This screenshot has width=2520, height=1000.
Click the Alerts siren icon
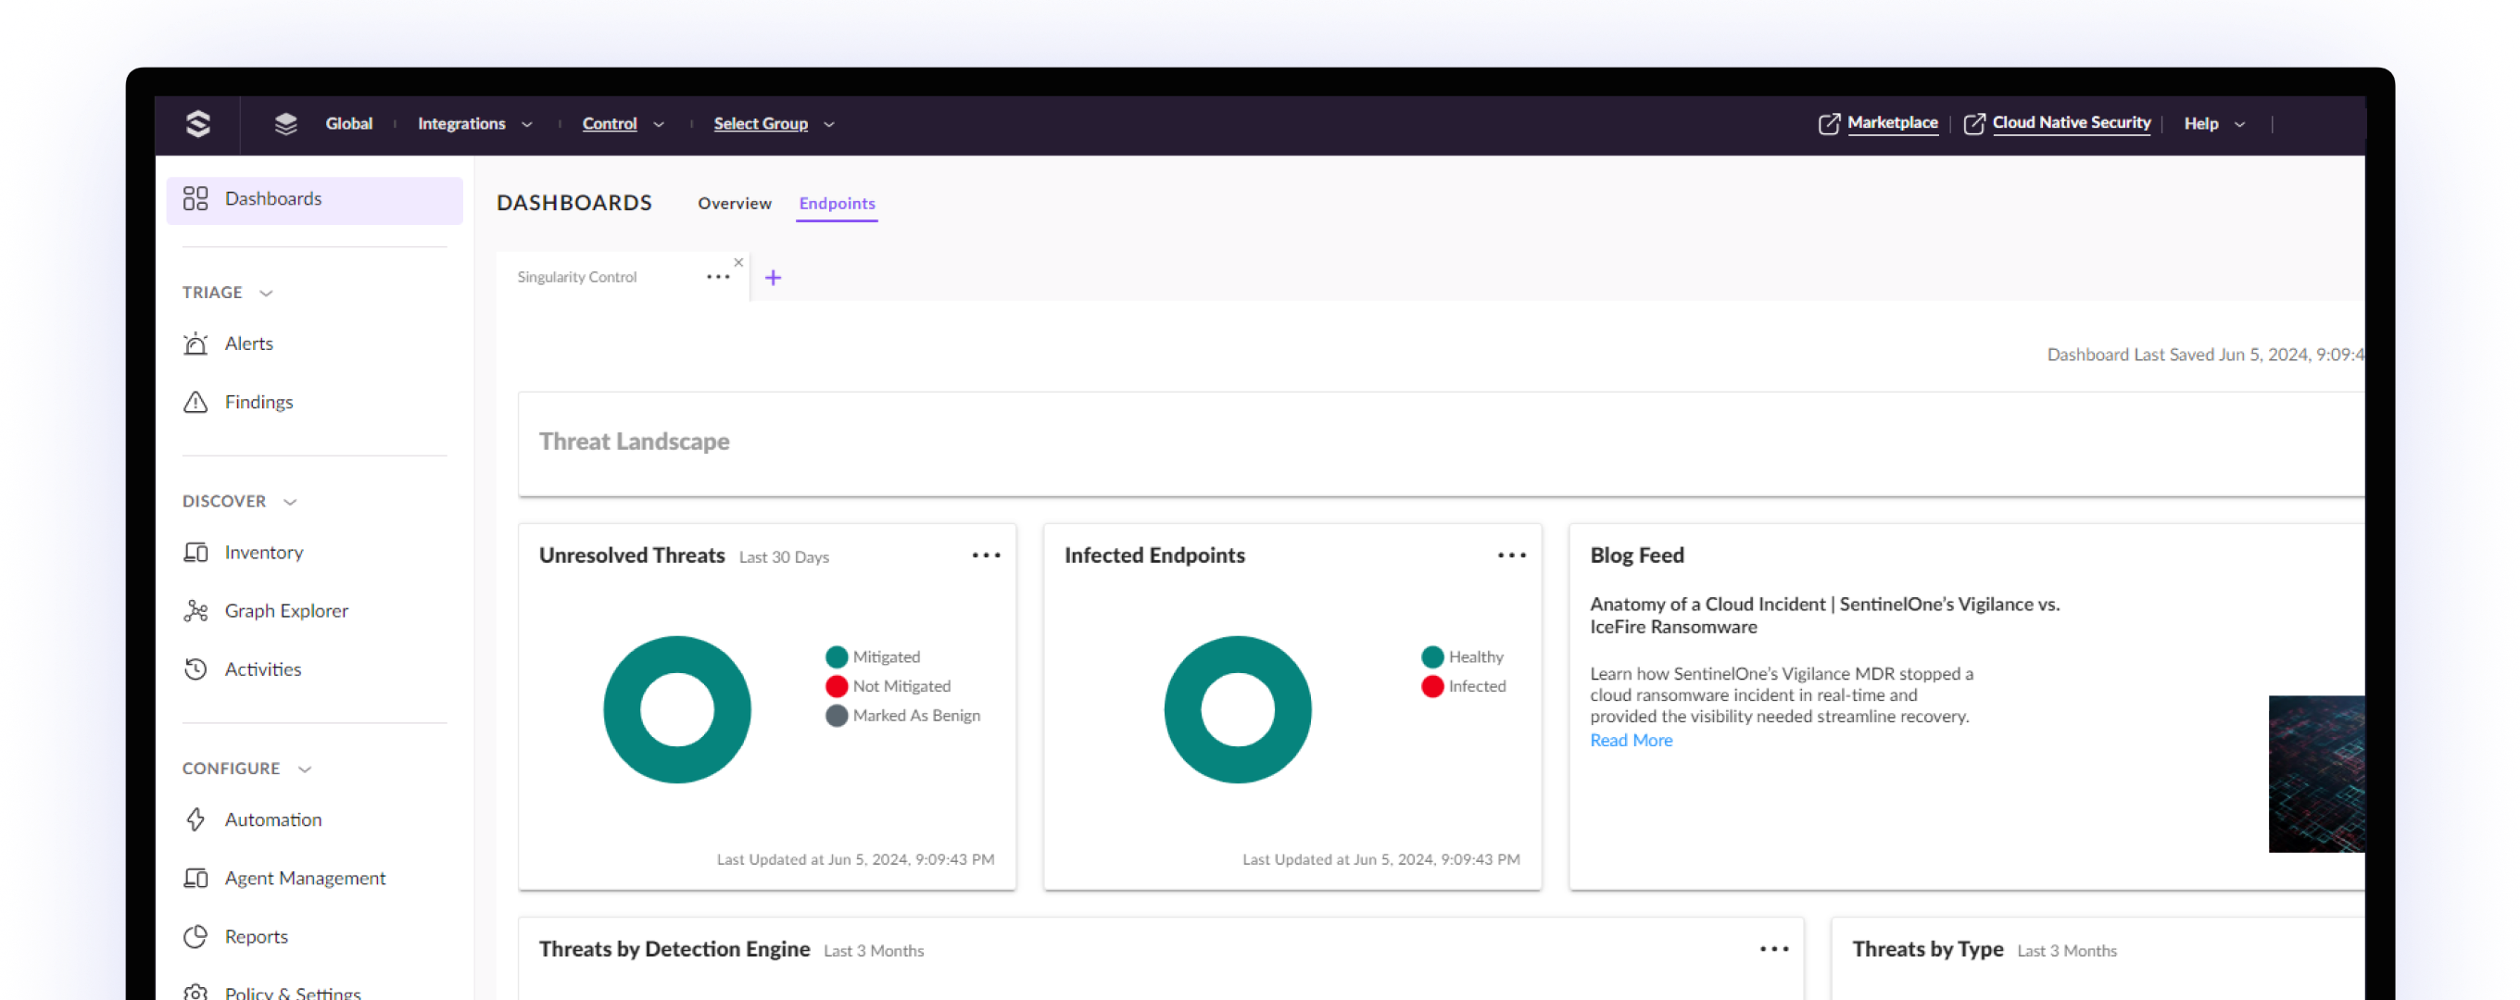[195, 344]
